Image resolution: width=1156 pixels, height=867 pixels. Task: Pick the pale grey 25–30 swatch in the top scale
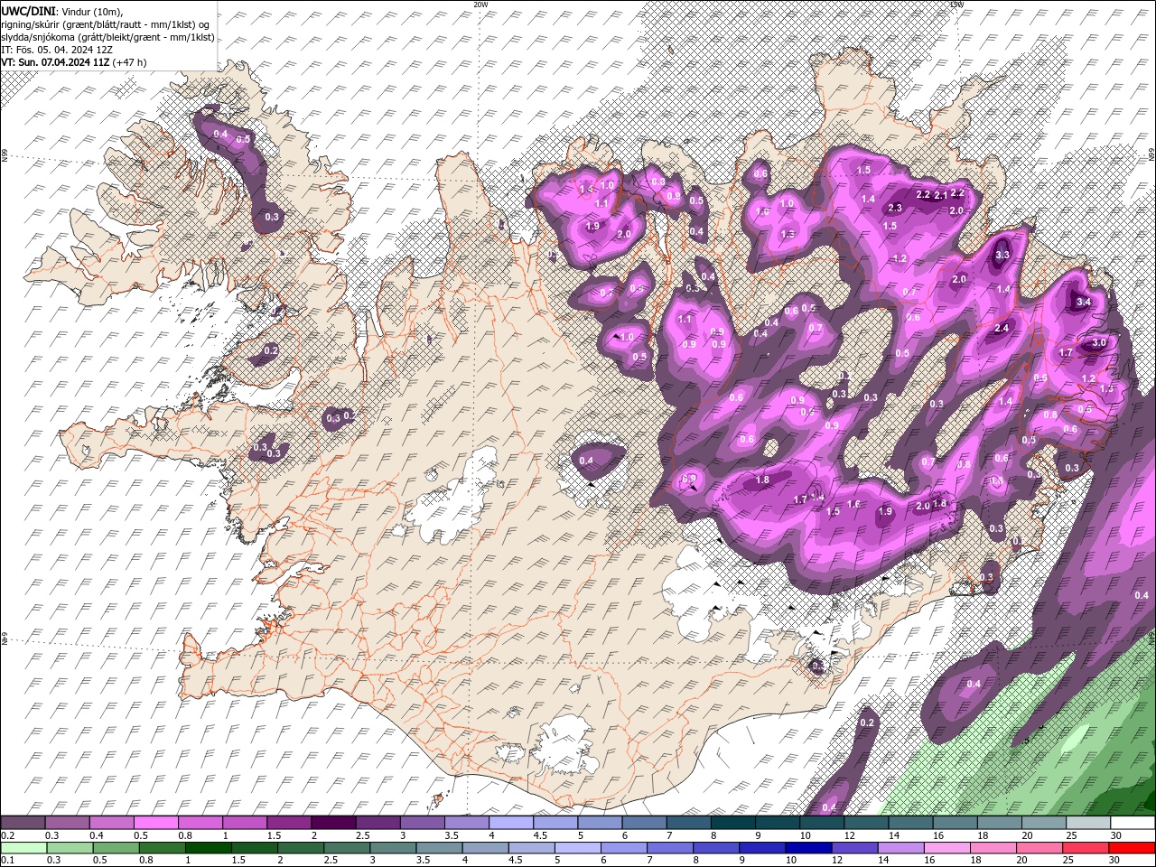(1088, 823)
